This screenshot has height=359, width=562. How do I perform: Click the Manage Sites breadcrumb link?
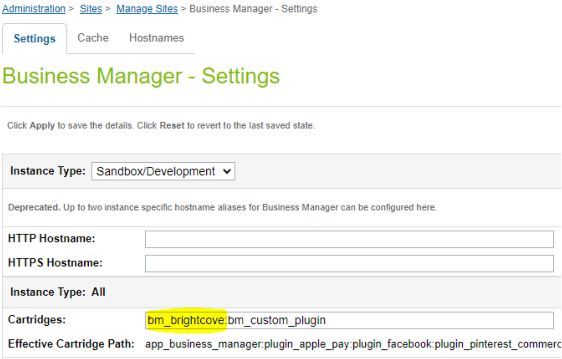[x=147, y=9]
